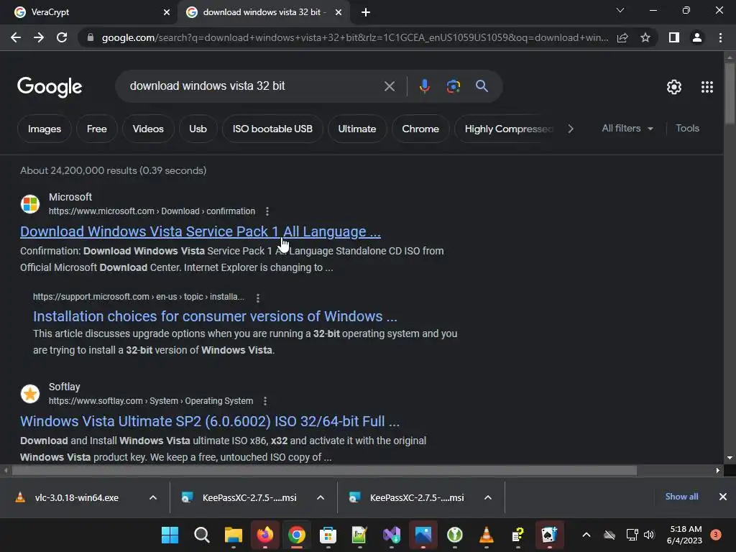736x552 pixels.
Task: Click the vertical page scrollbar
Action: [x=730, y=93]
